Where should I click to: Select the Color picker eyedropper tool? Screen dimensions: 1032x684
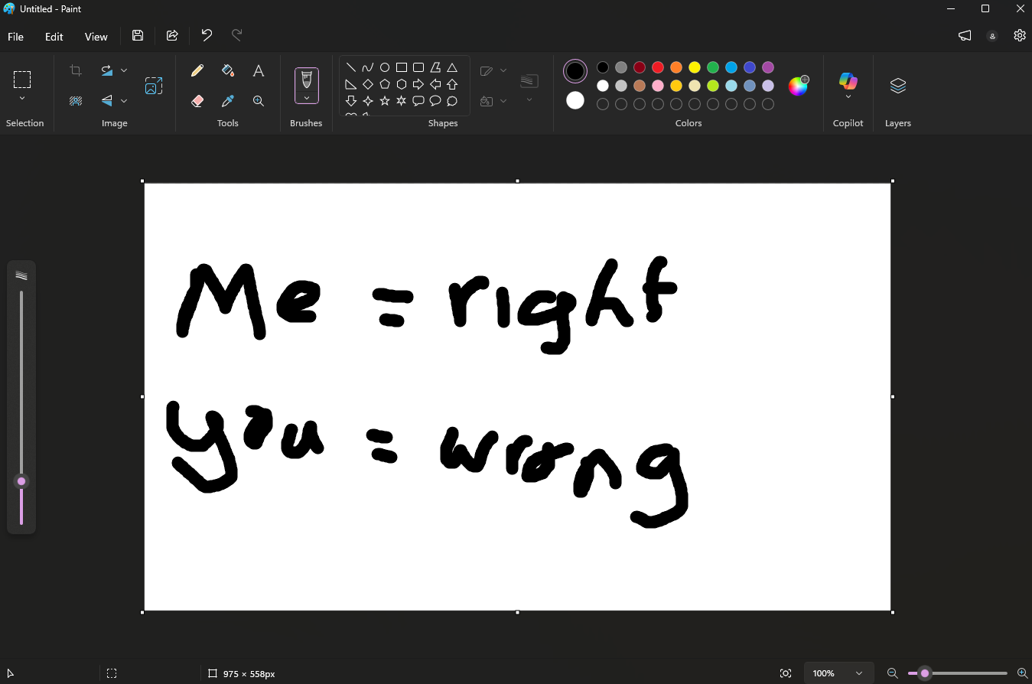[x=228, y=101]
